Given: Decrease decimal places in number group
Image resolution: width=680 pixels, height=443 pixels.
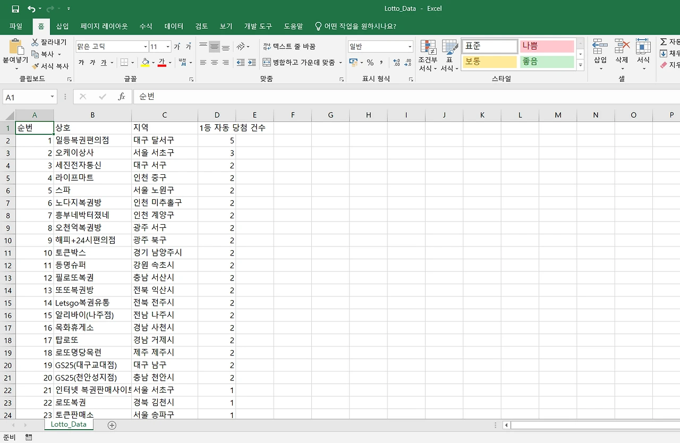Looking at the screenshot, I should 409,63.
